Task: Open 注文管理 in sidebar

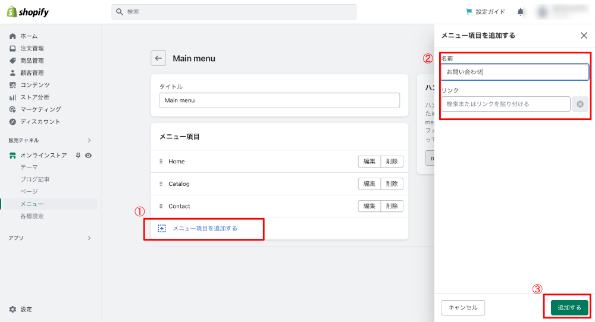Action: coord(32,49)
